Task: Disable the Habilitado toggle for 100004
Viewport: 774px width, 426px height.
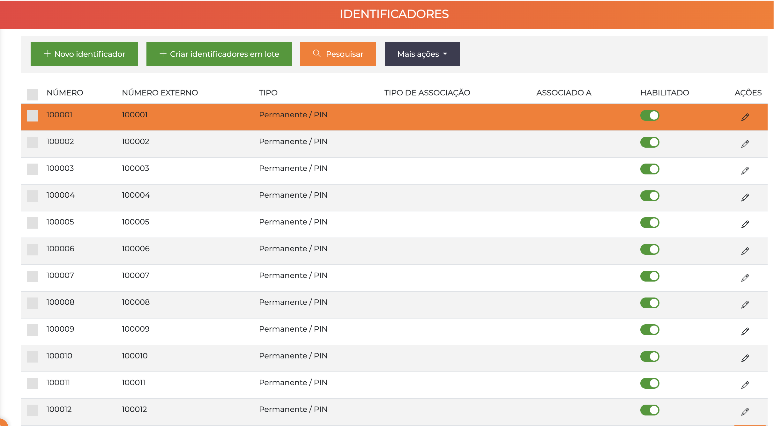Action: click(x=650, y=196)
